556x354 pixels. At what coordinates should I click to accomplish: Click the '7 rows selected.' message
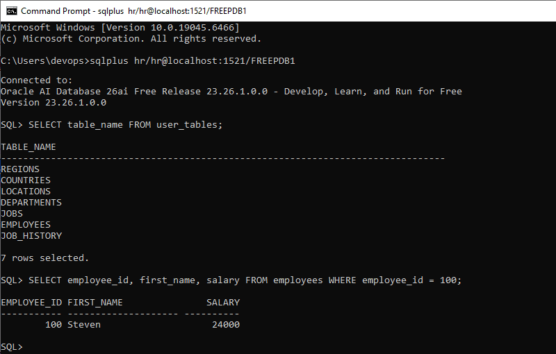click(45, 258)
